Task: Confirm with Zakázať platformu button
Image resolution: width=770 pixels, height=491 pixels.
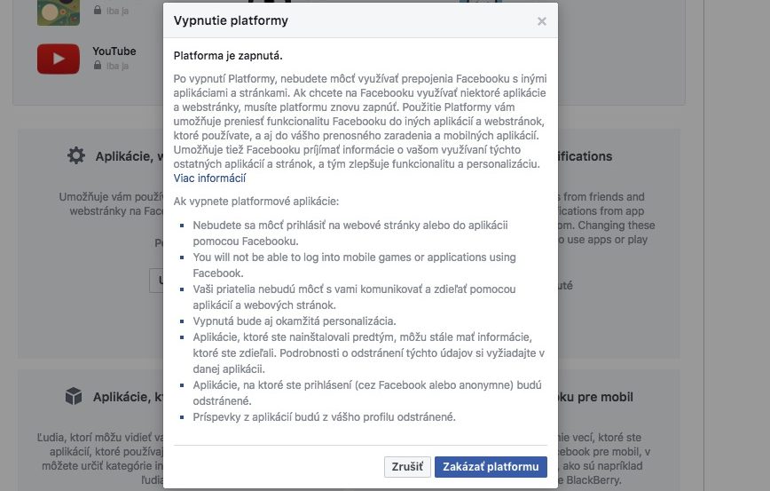Action: click(x=491, y=466)
